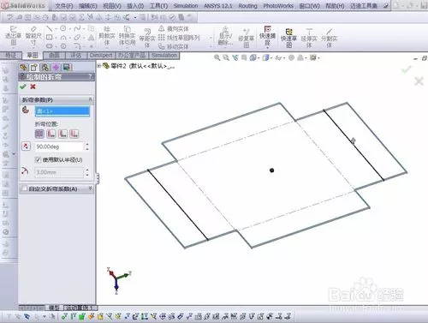Click Zoom to Fit in view toolbar
Viewport: 428px width, 323px height.
[217, 58]
